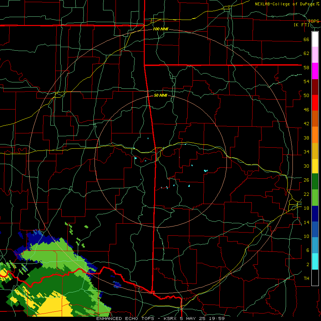Click legend value "30"

(x=306, y=166)
